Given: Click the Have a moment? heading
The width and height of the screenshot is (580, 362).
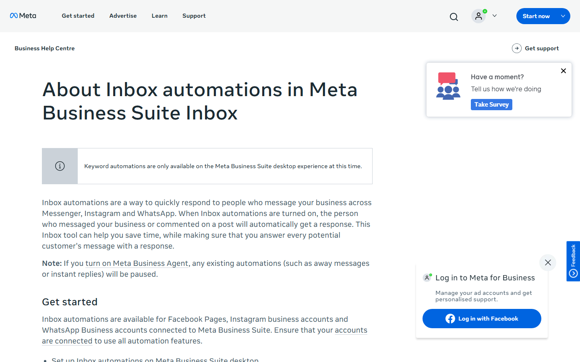Looking at the screenshot, I should point(497,77).
